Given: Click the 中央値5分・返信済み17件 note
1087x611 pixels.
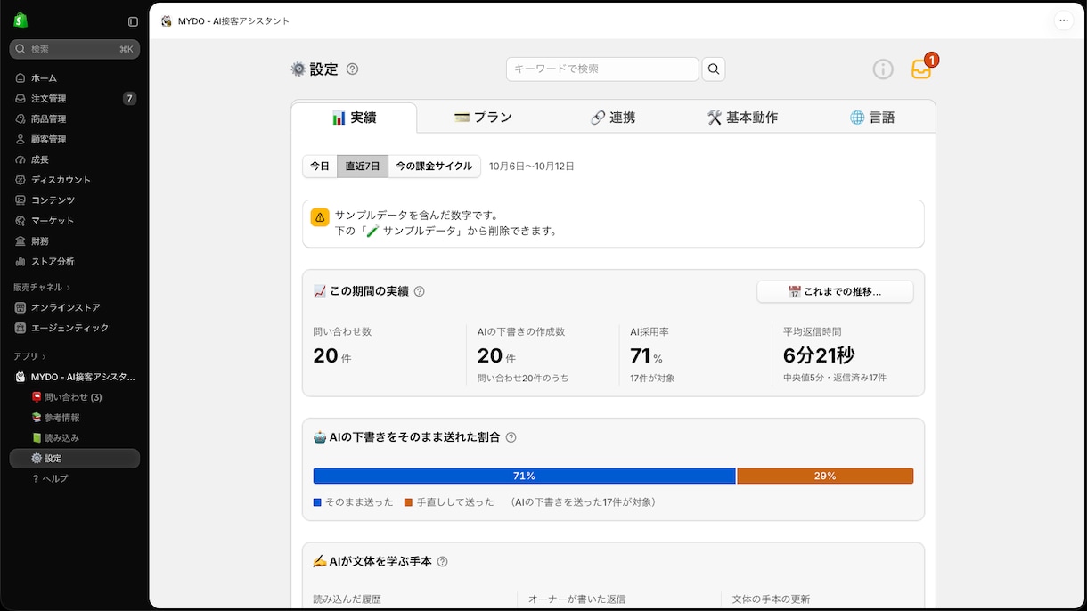Looking at the screenshot, I should (x=835, y=378).
